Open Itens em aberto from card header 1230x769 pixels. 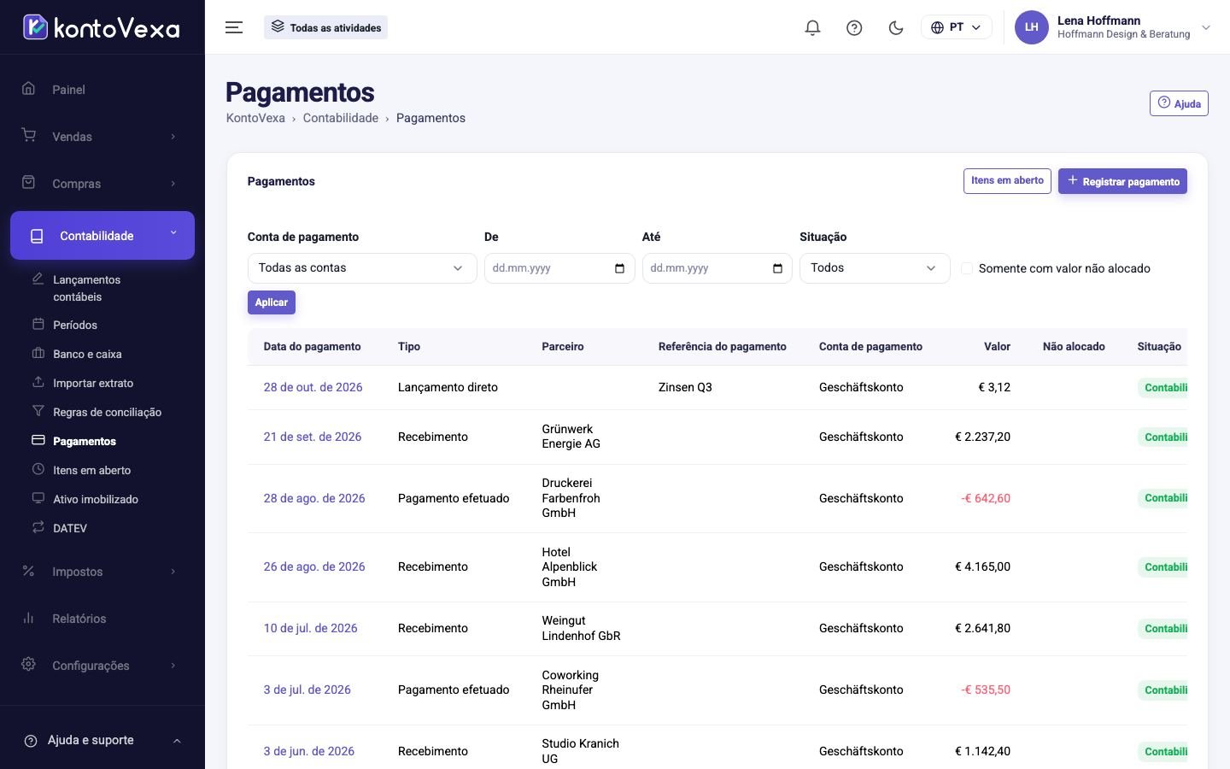click(1007, 181)
